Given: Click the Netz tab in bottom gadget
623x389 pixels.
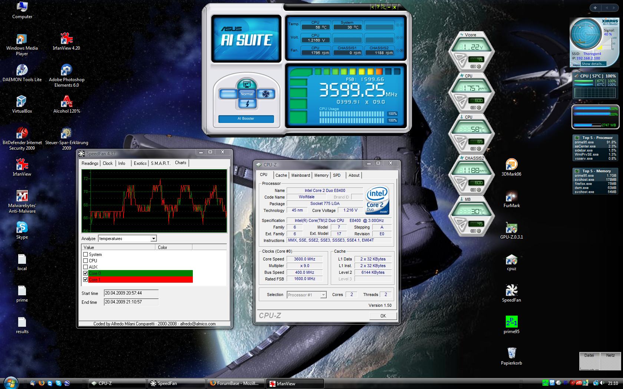Looking at the screenshot, I should point(610,355).
